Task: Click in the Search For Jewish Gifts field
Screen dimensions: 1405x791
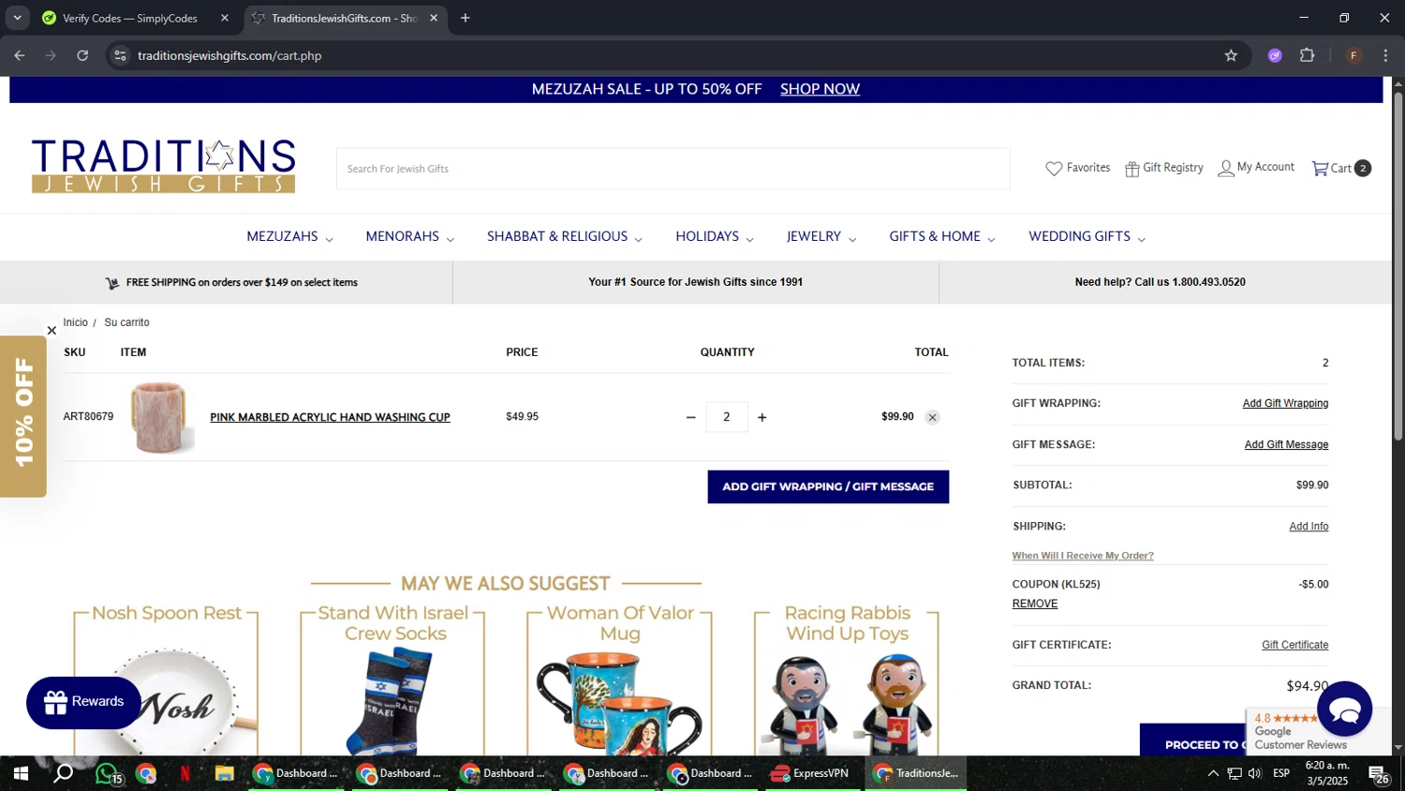Action: coord(673,169)
